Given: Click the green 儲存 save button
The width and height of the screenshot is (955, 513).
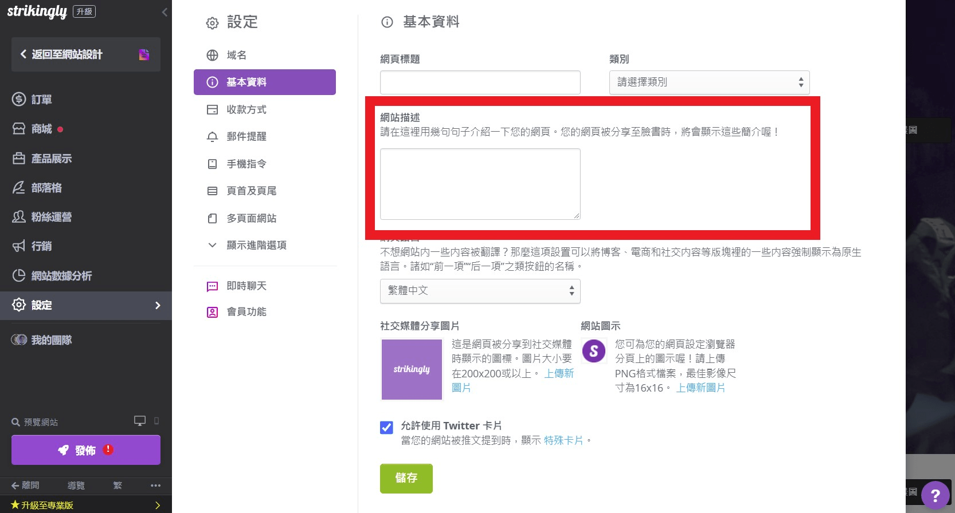Looking at the screenshot, I should 406,478.
